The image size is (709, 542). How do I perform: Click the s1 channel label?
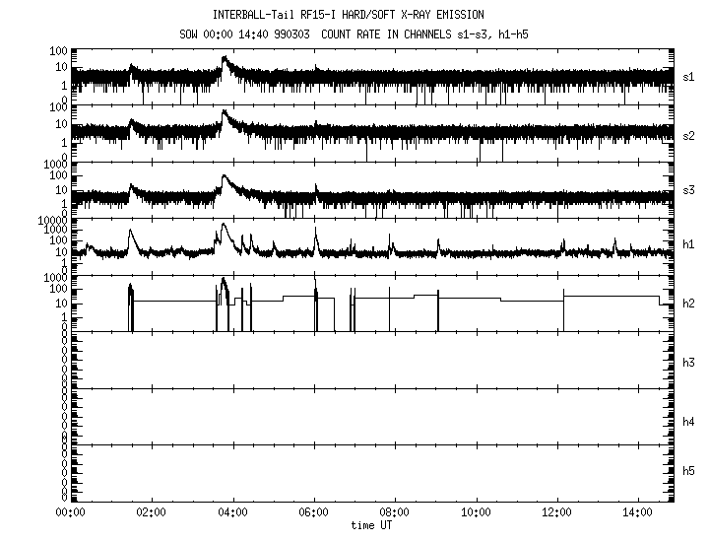click(x=689, y=76)
